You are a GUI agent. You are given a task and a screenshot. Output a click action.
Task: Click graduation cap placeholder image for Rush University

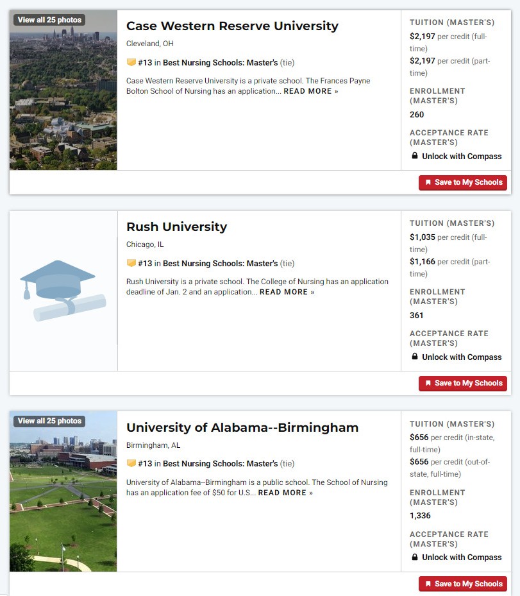pos(63,291)
